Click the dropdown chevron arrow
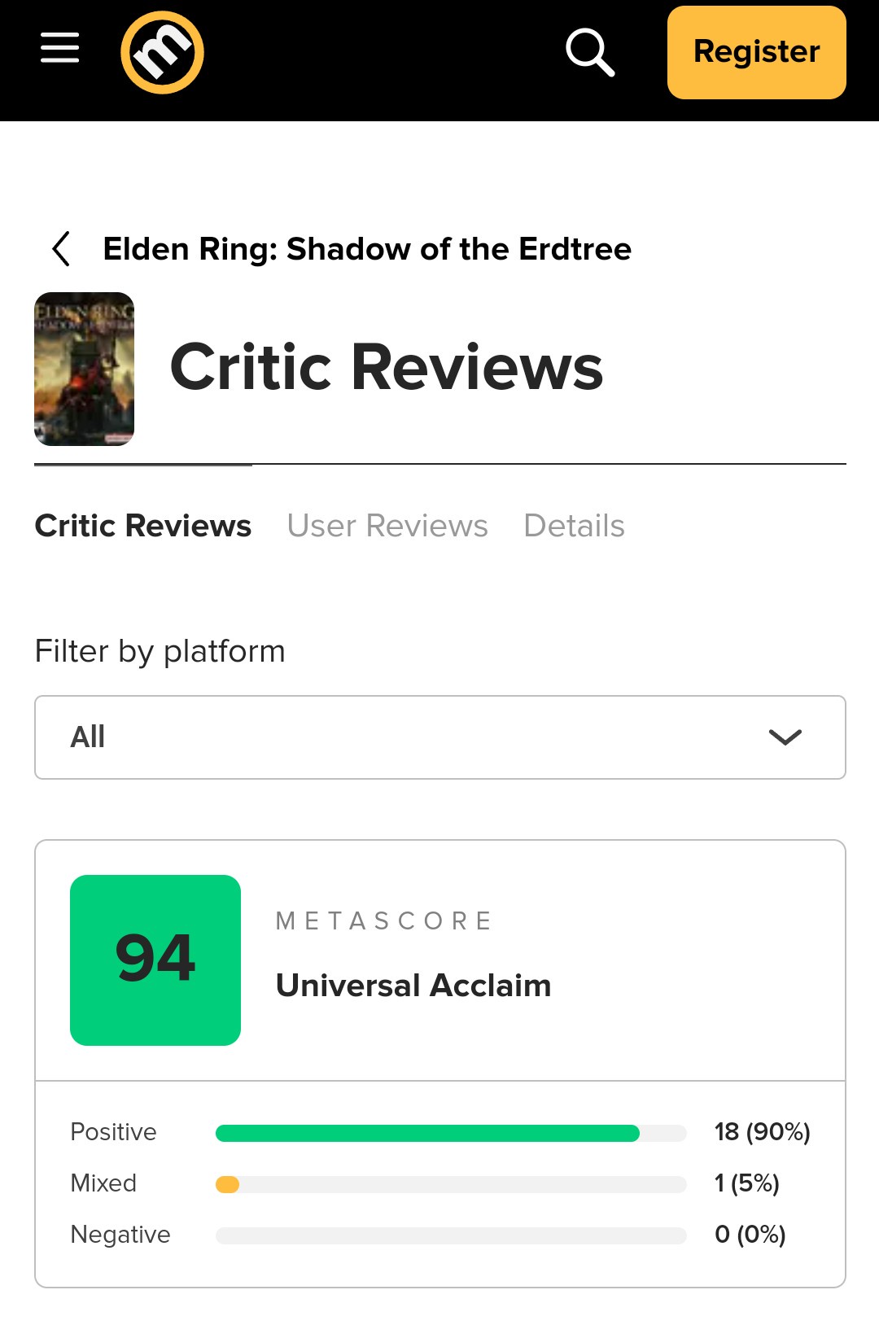 (x=785, y=737)
